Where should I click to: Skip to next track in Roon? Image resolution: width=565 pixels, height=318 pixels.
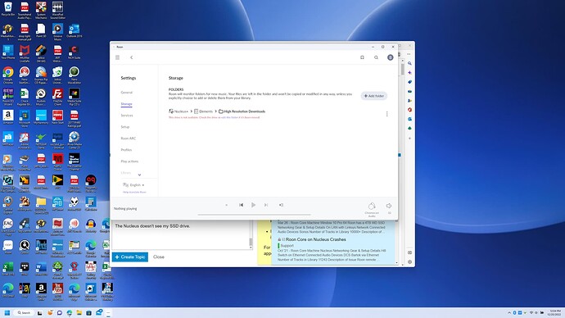click(266, 205)
